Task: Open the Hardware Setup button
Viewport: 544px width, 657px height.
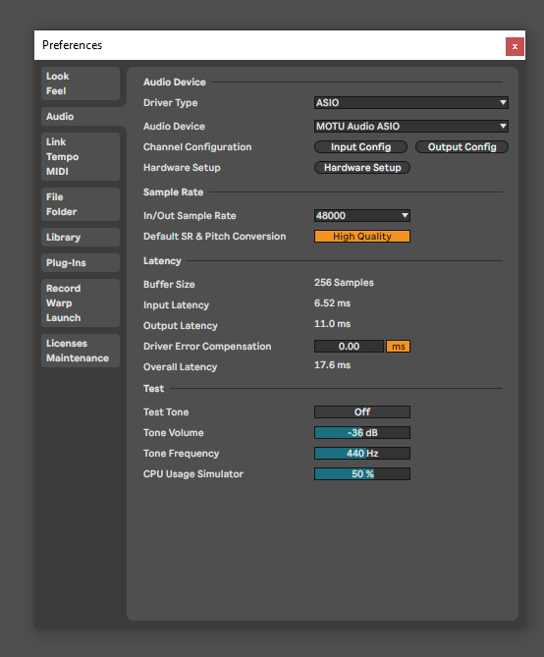Action: tap(362, 168)
